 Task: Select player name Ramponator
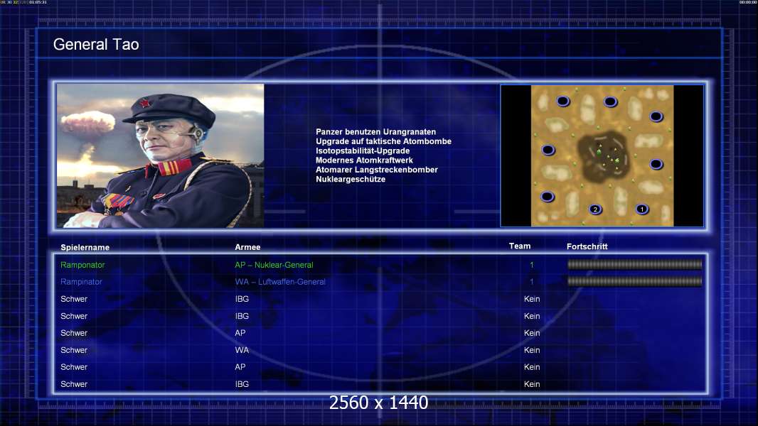tap(82, 265)
